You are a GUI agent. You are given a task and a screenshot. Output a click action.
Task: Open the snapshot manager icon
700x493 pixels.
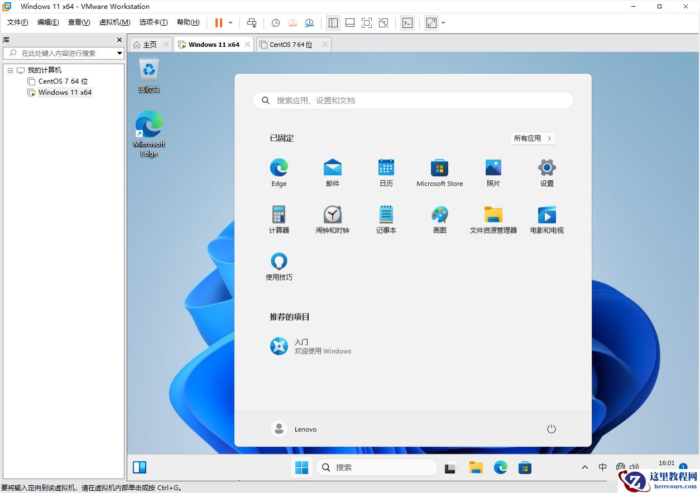tap(309, 23)
